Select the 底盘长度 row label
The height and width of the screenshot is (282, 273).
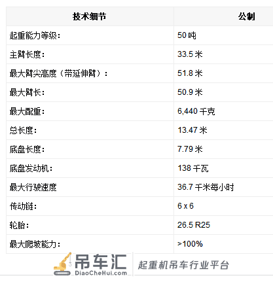click(x=27, y=149)
